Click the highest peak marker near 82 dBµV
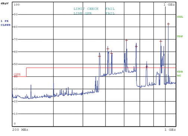This screenshot has width=188, height=136. (168, 24)
